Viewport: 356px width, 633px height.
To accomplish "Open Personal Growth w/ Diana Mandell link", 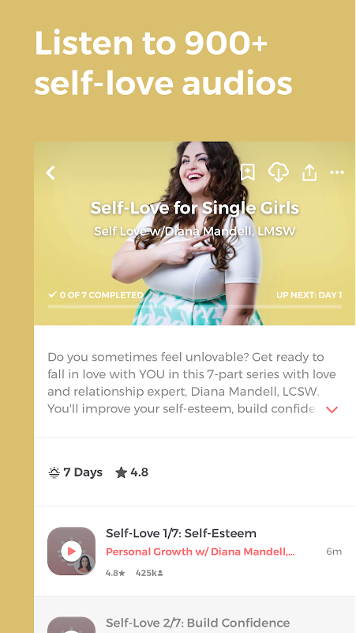I will point(200,552).
